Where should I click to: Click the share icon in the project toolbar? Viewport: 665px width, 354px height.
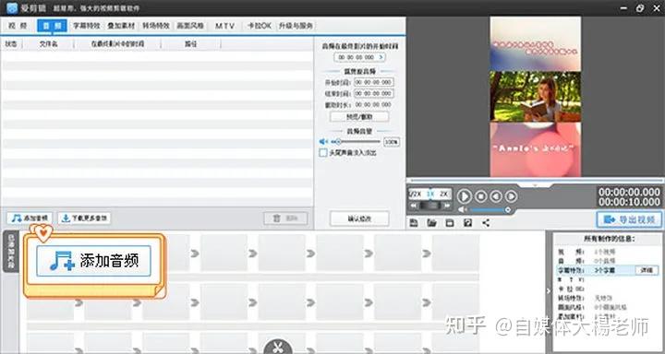coord(486,223)
